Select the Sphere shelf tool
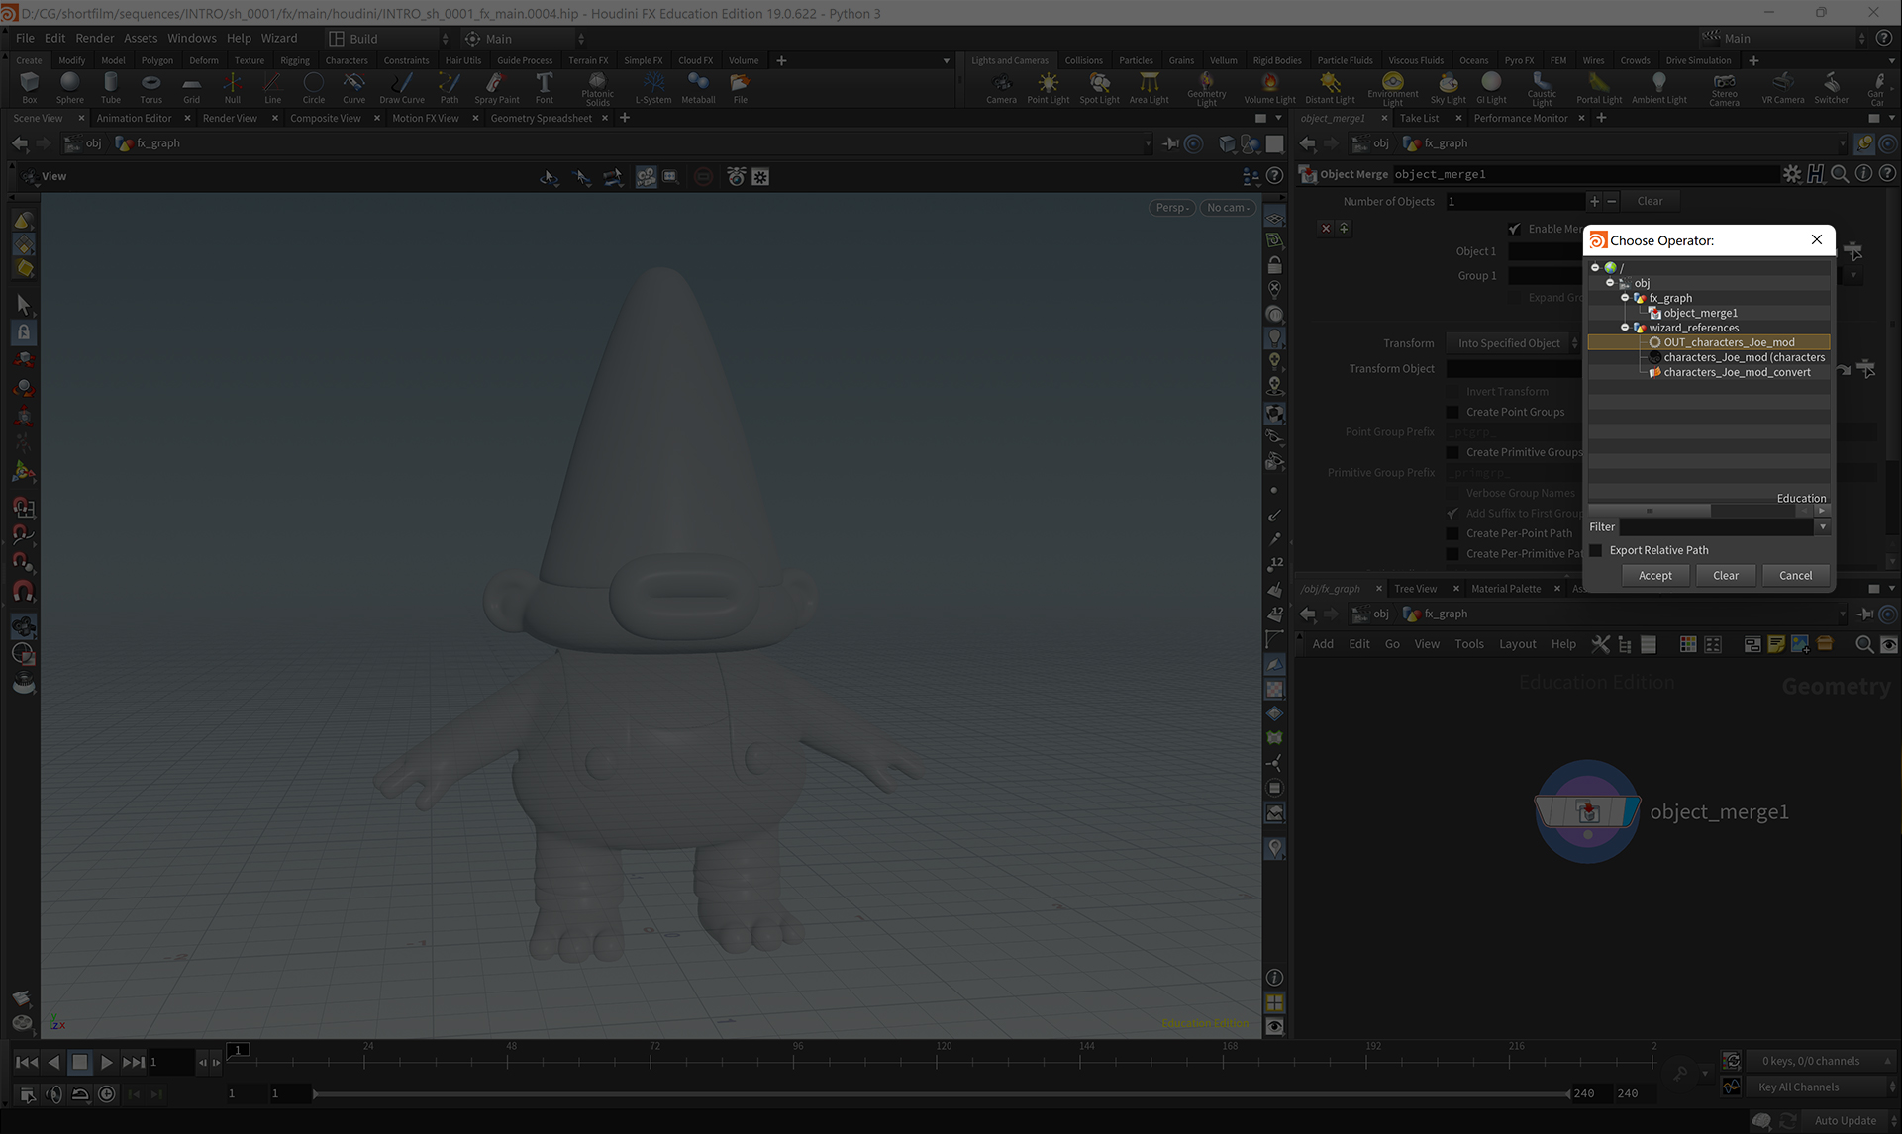The height and width of the screenshot is (1134, 1902). point(70,87)
